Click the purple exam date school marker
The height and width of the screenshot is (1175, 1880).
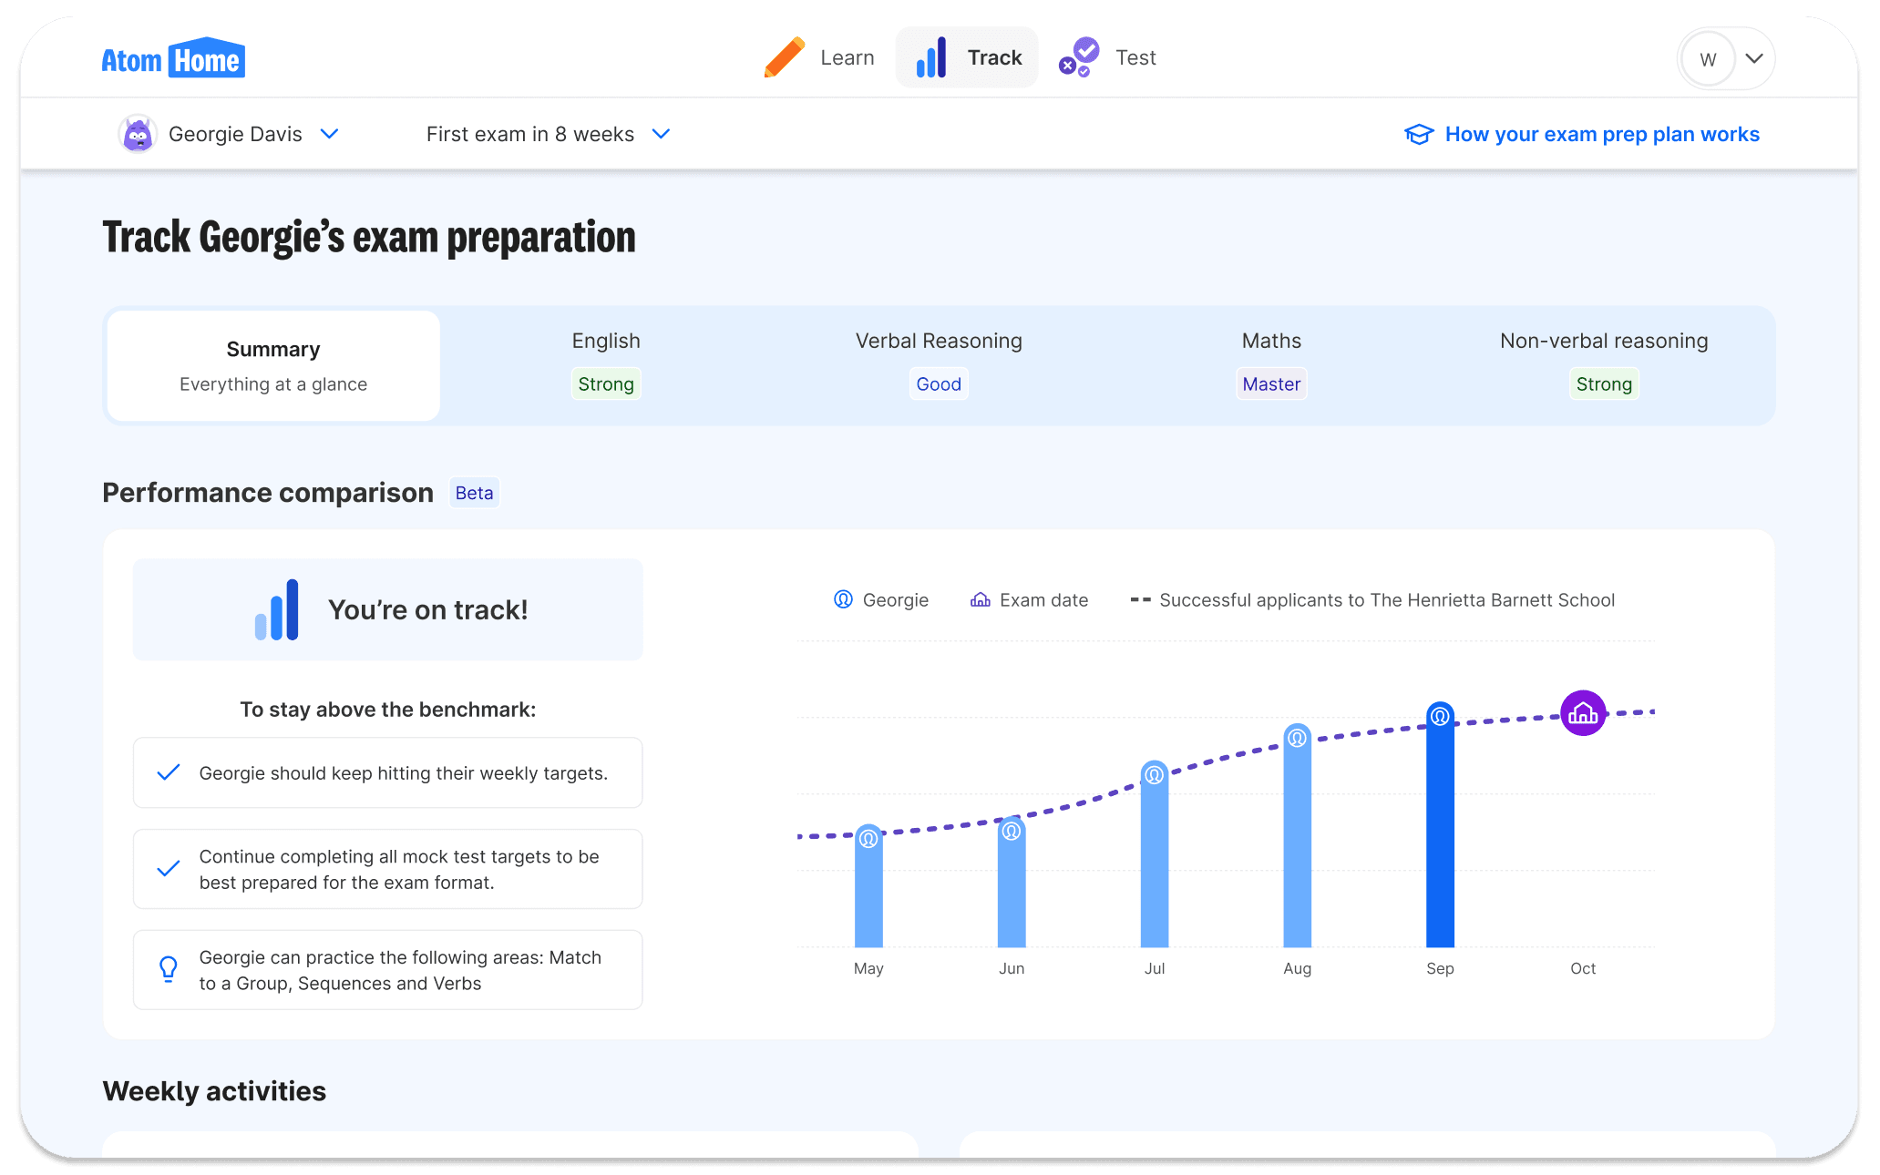tap(1583, 713)
